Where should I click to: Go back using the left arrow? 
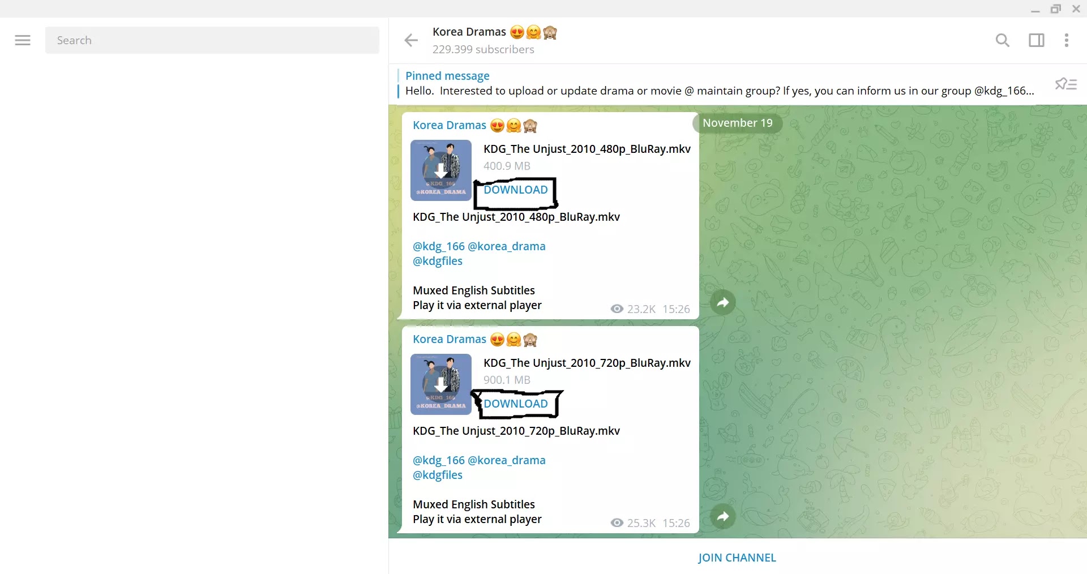pos(411,40)
